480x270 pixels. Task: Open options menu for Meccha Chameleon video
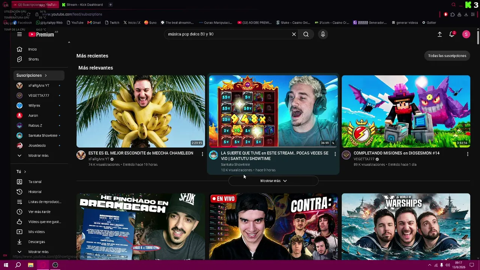point(202,154)
